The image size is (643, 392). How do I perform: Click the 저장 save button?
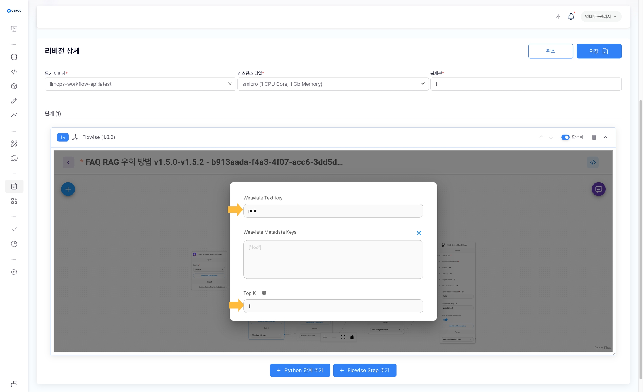pyautogui.click(x=599, y=51)
